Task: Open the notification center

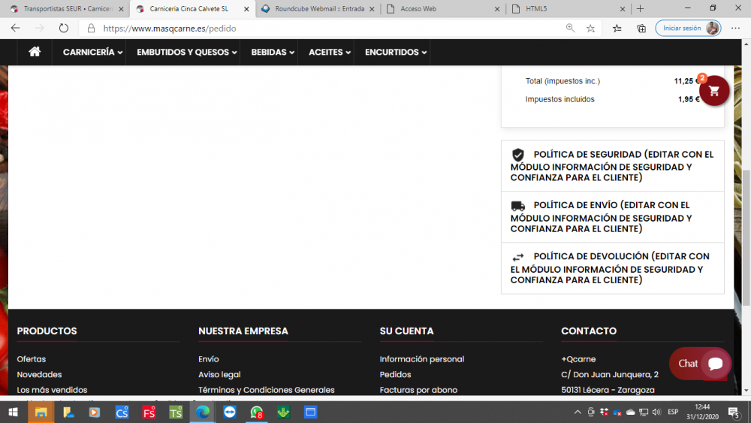Action: coord(734,412)
